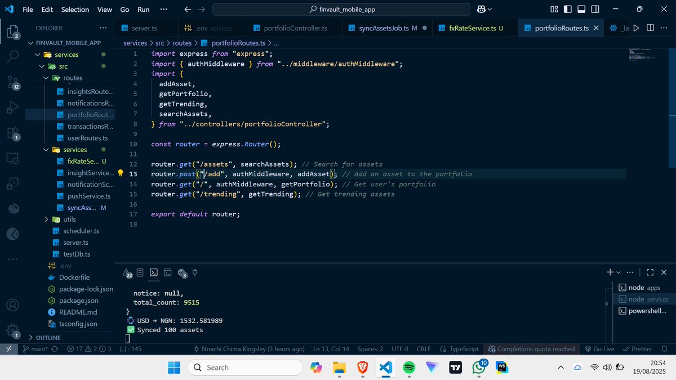This screenshot has height=380, width=676.
Task: Go back with the navigation arrow
Action: point(188,10)
